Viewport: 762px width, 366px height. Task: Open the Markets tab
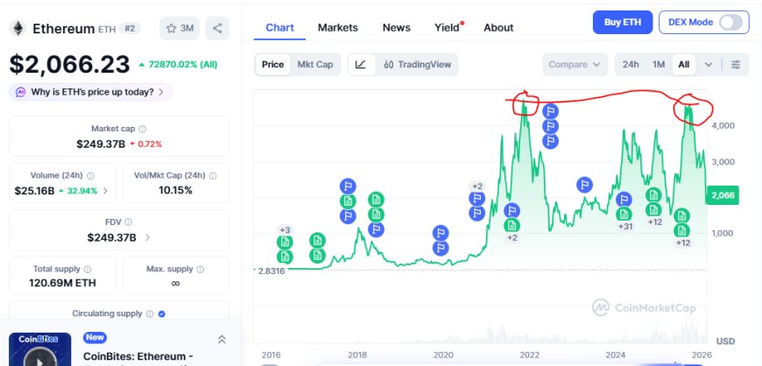click(337, 27)
